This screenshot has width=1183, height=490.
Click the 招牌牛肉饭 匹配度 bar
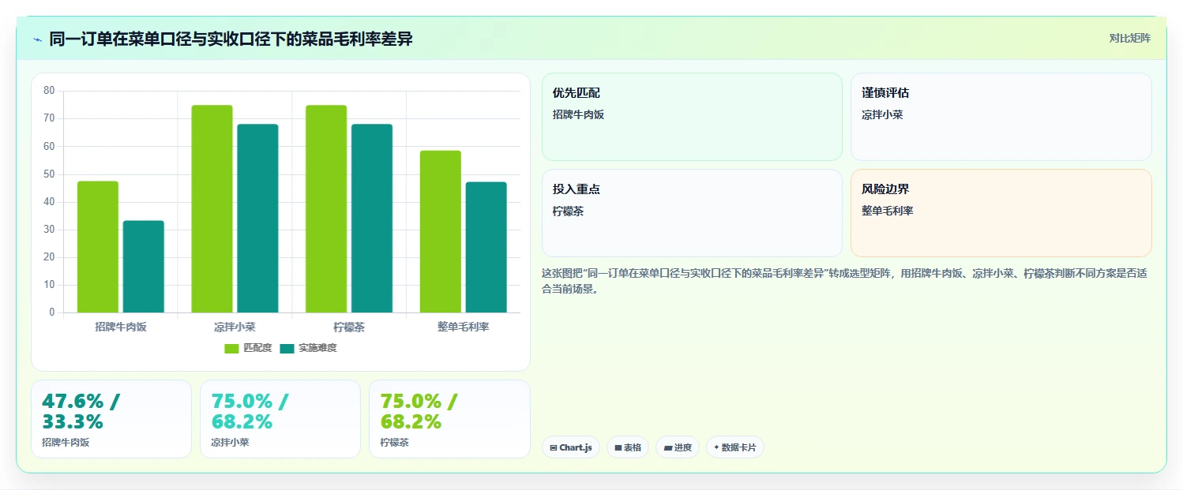98,247
